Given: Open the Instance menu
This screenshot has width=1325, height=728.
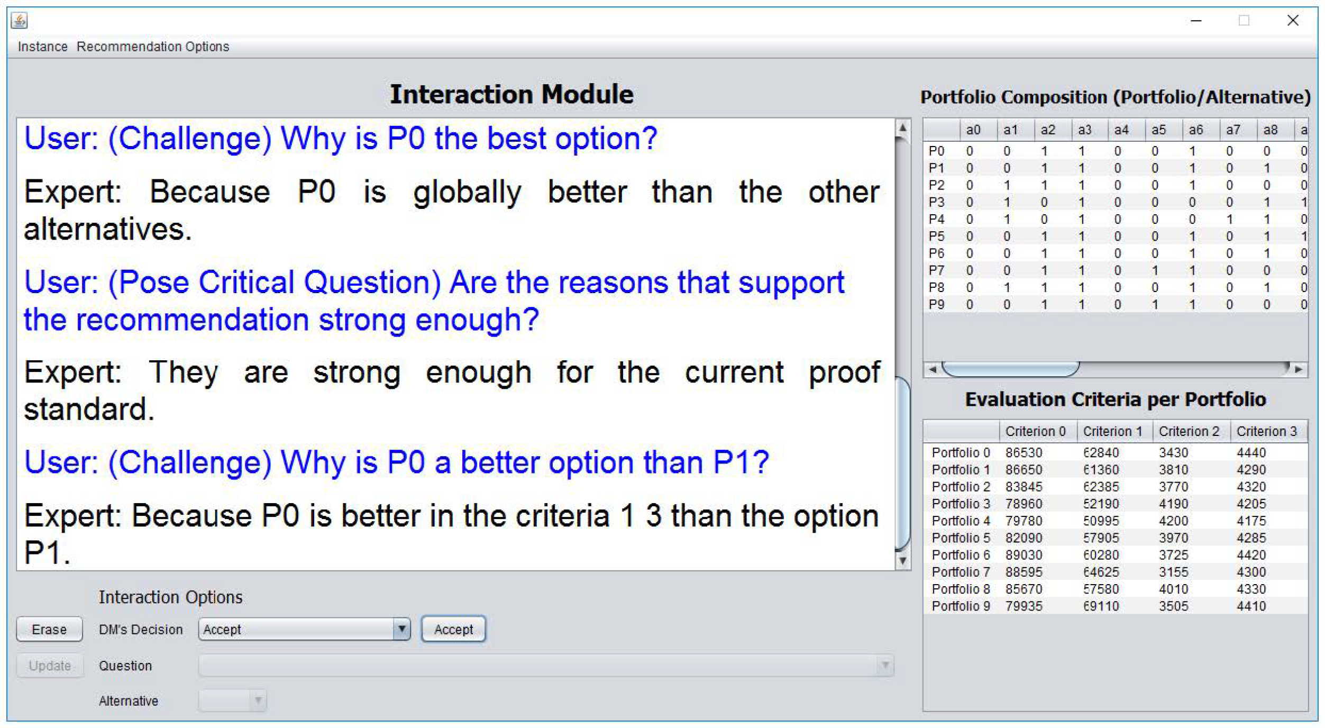Looking at the screenshot, I should pyautogui.click(x=42, y=47).
